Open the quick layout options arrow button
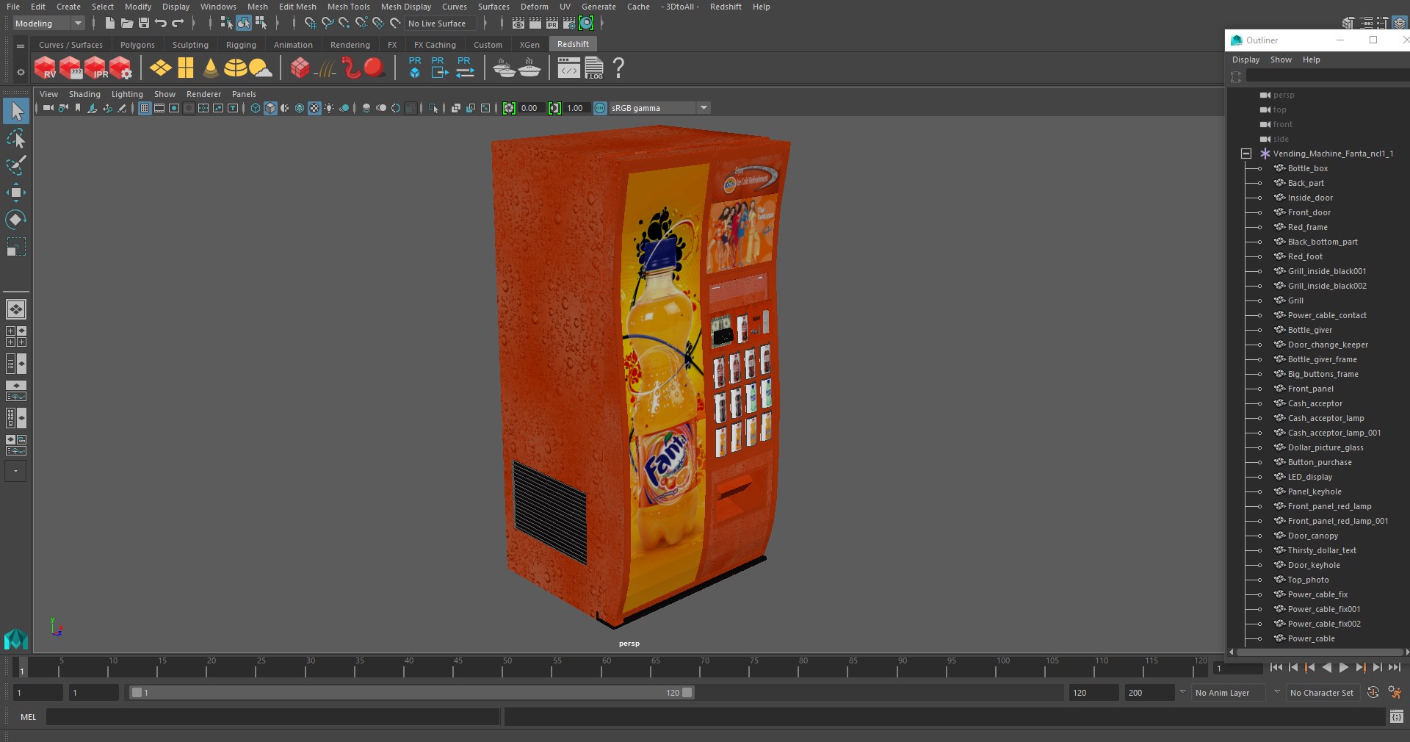The image size is (1410, 742). tap(15, 471)
